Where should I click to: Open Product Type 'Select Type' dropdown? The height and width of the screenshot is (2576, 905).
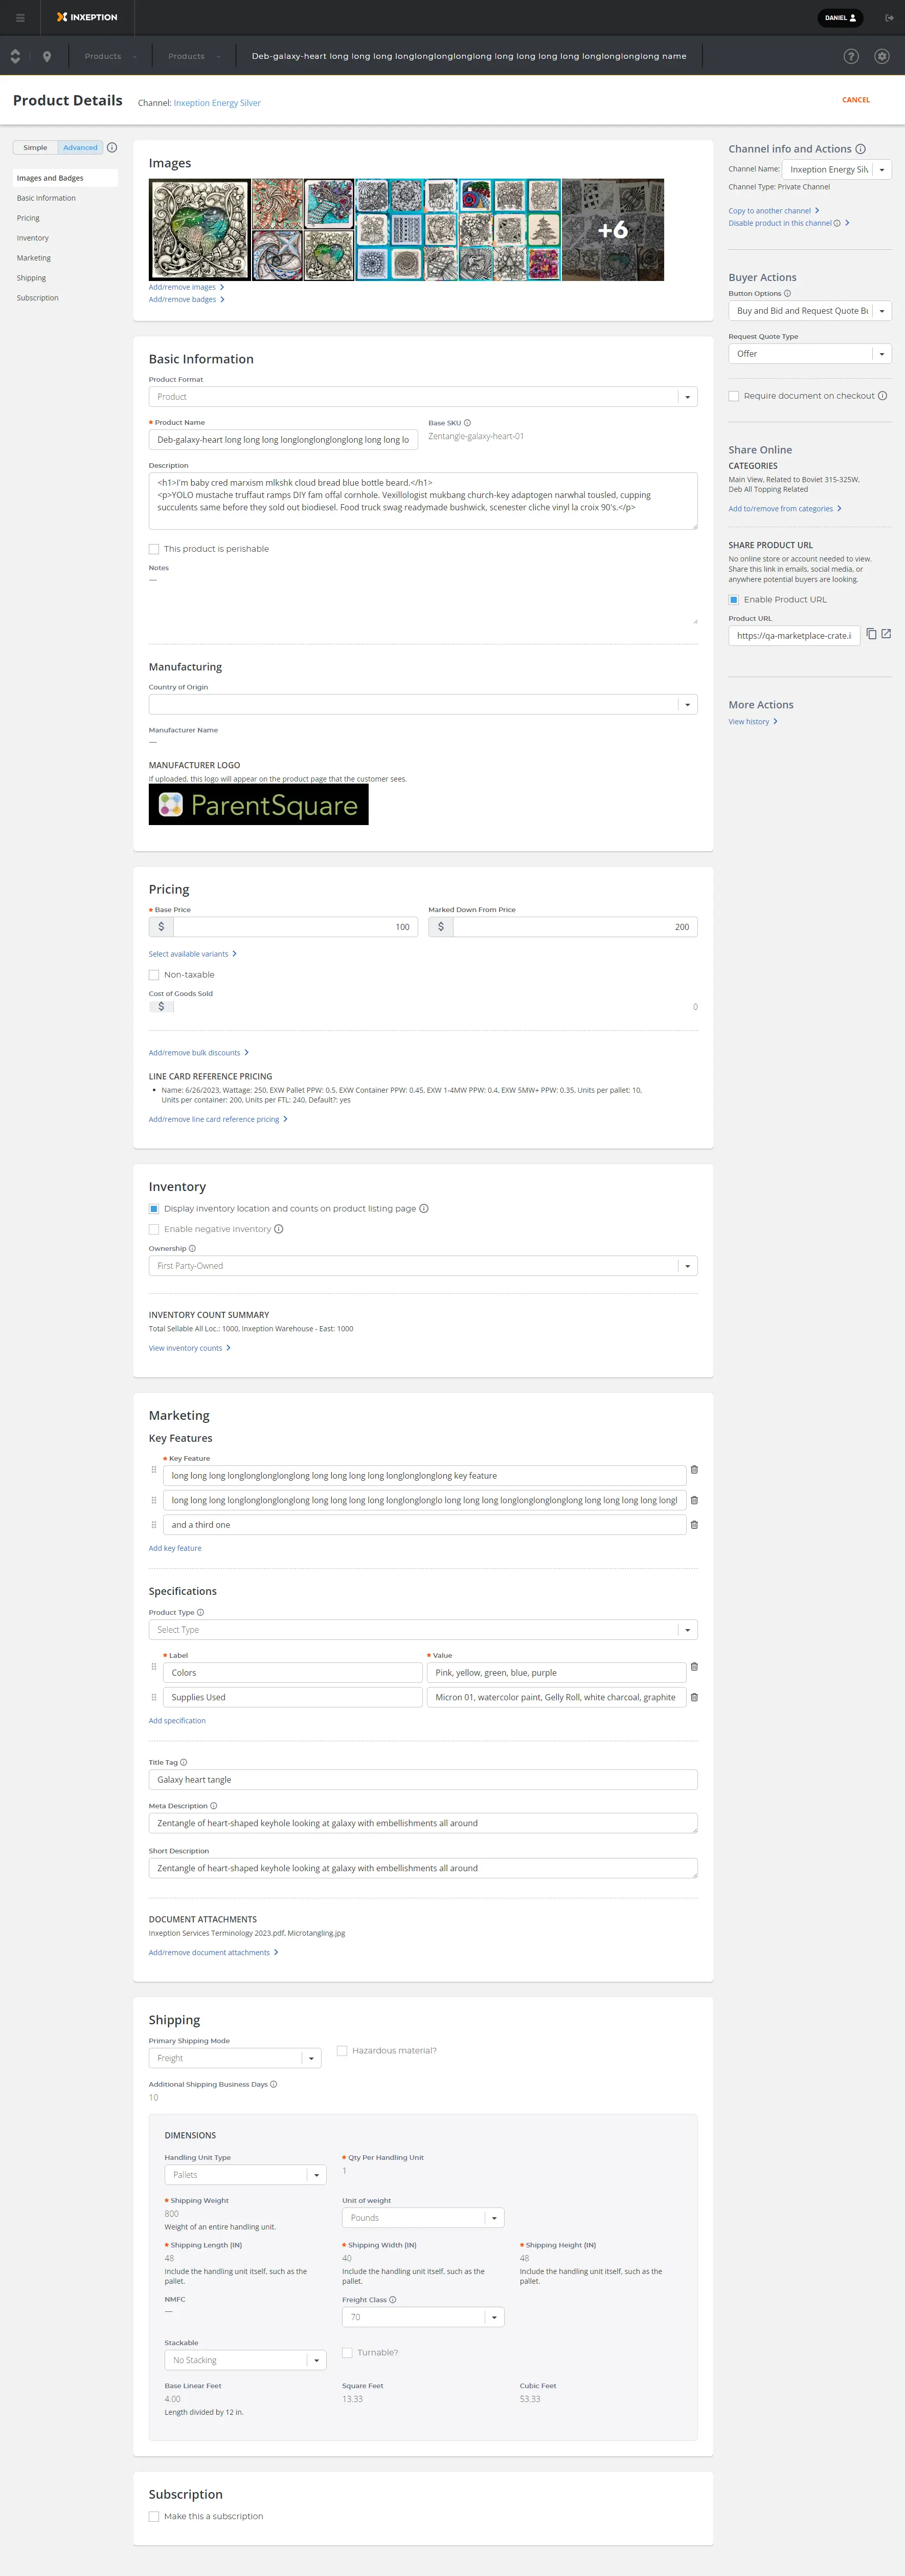point(422,1630)
